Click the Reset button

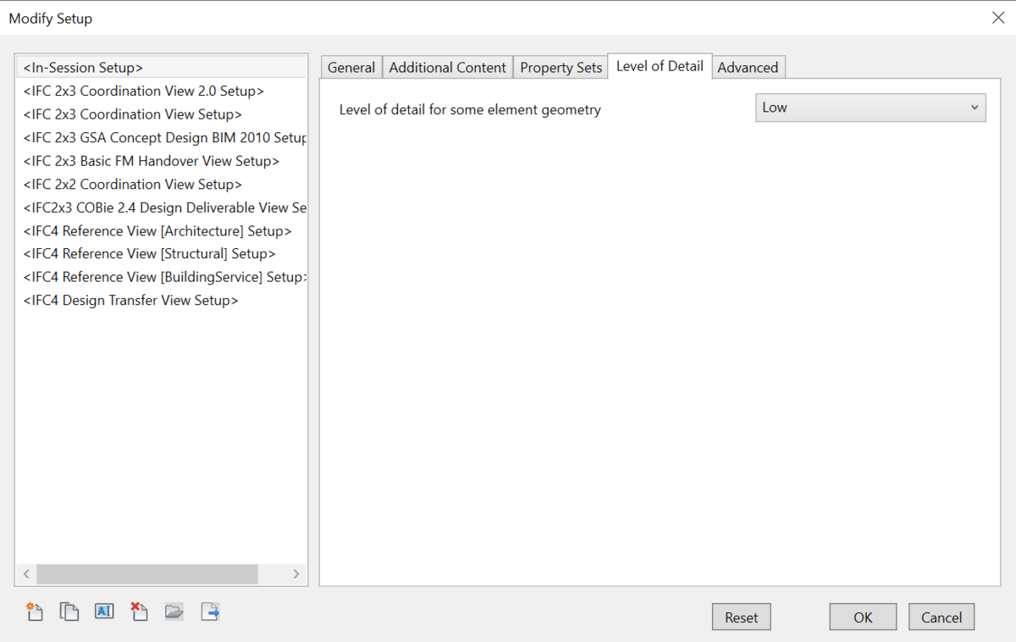[x=742, y=617]
